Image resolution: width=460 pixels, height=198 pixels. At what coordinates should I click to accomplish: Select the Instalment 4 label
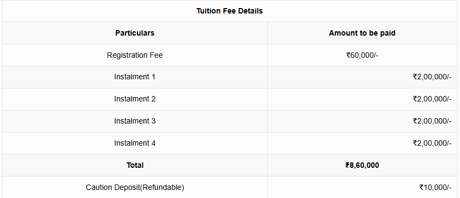[135, 143]
